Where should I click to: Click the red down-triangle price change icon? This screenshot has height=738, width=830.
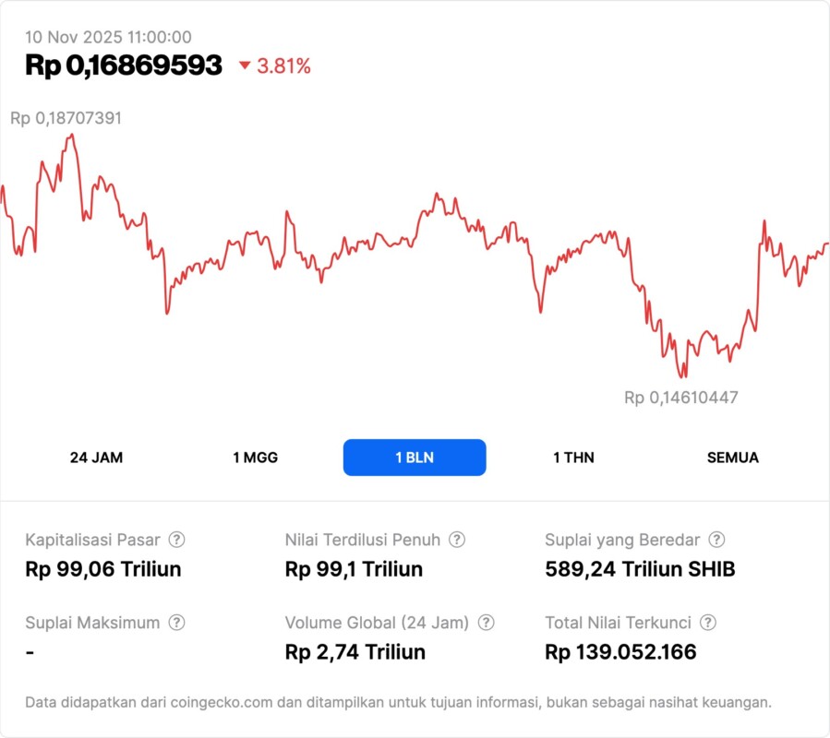(245, 65)
